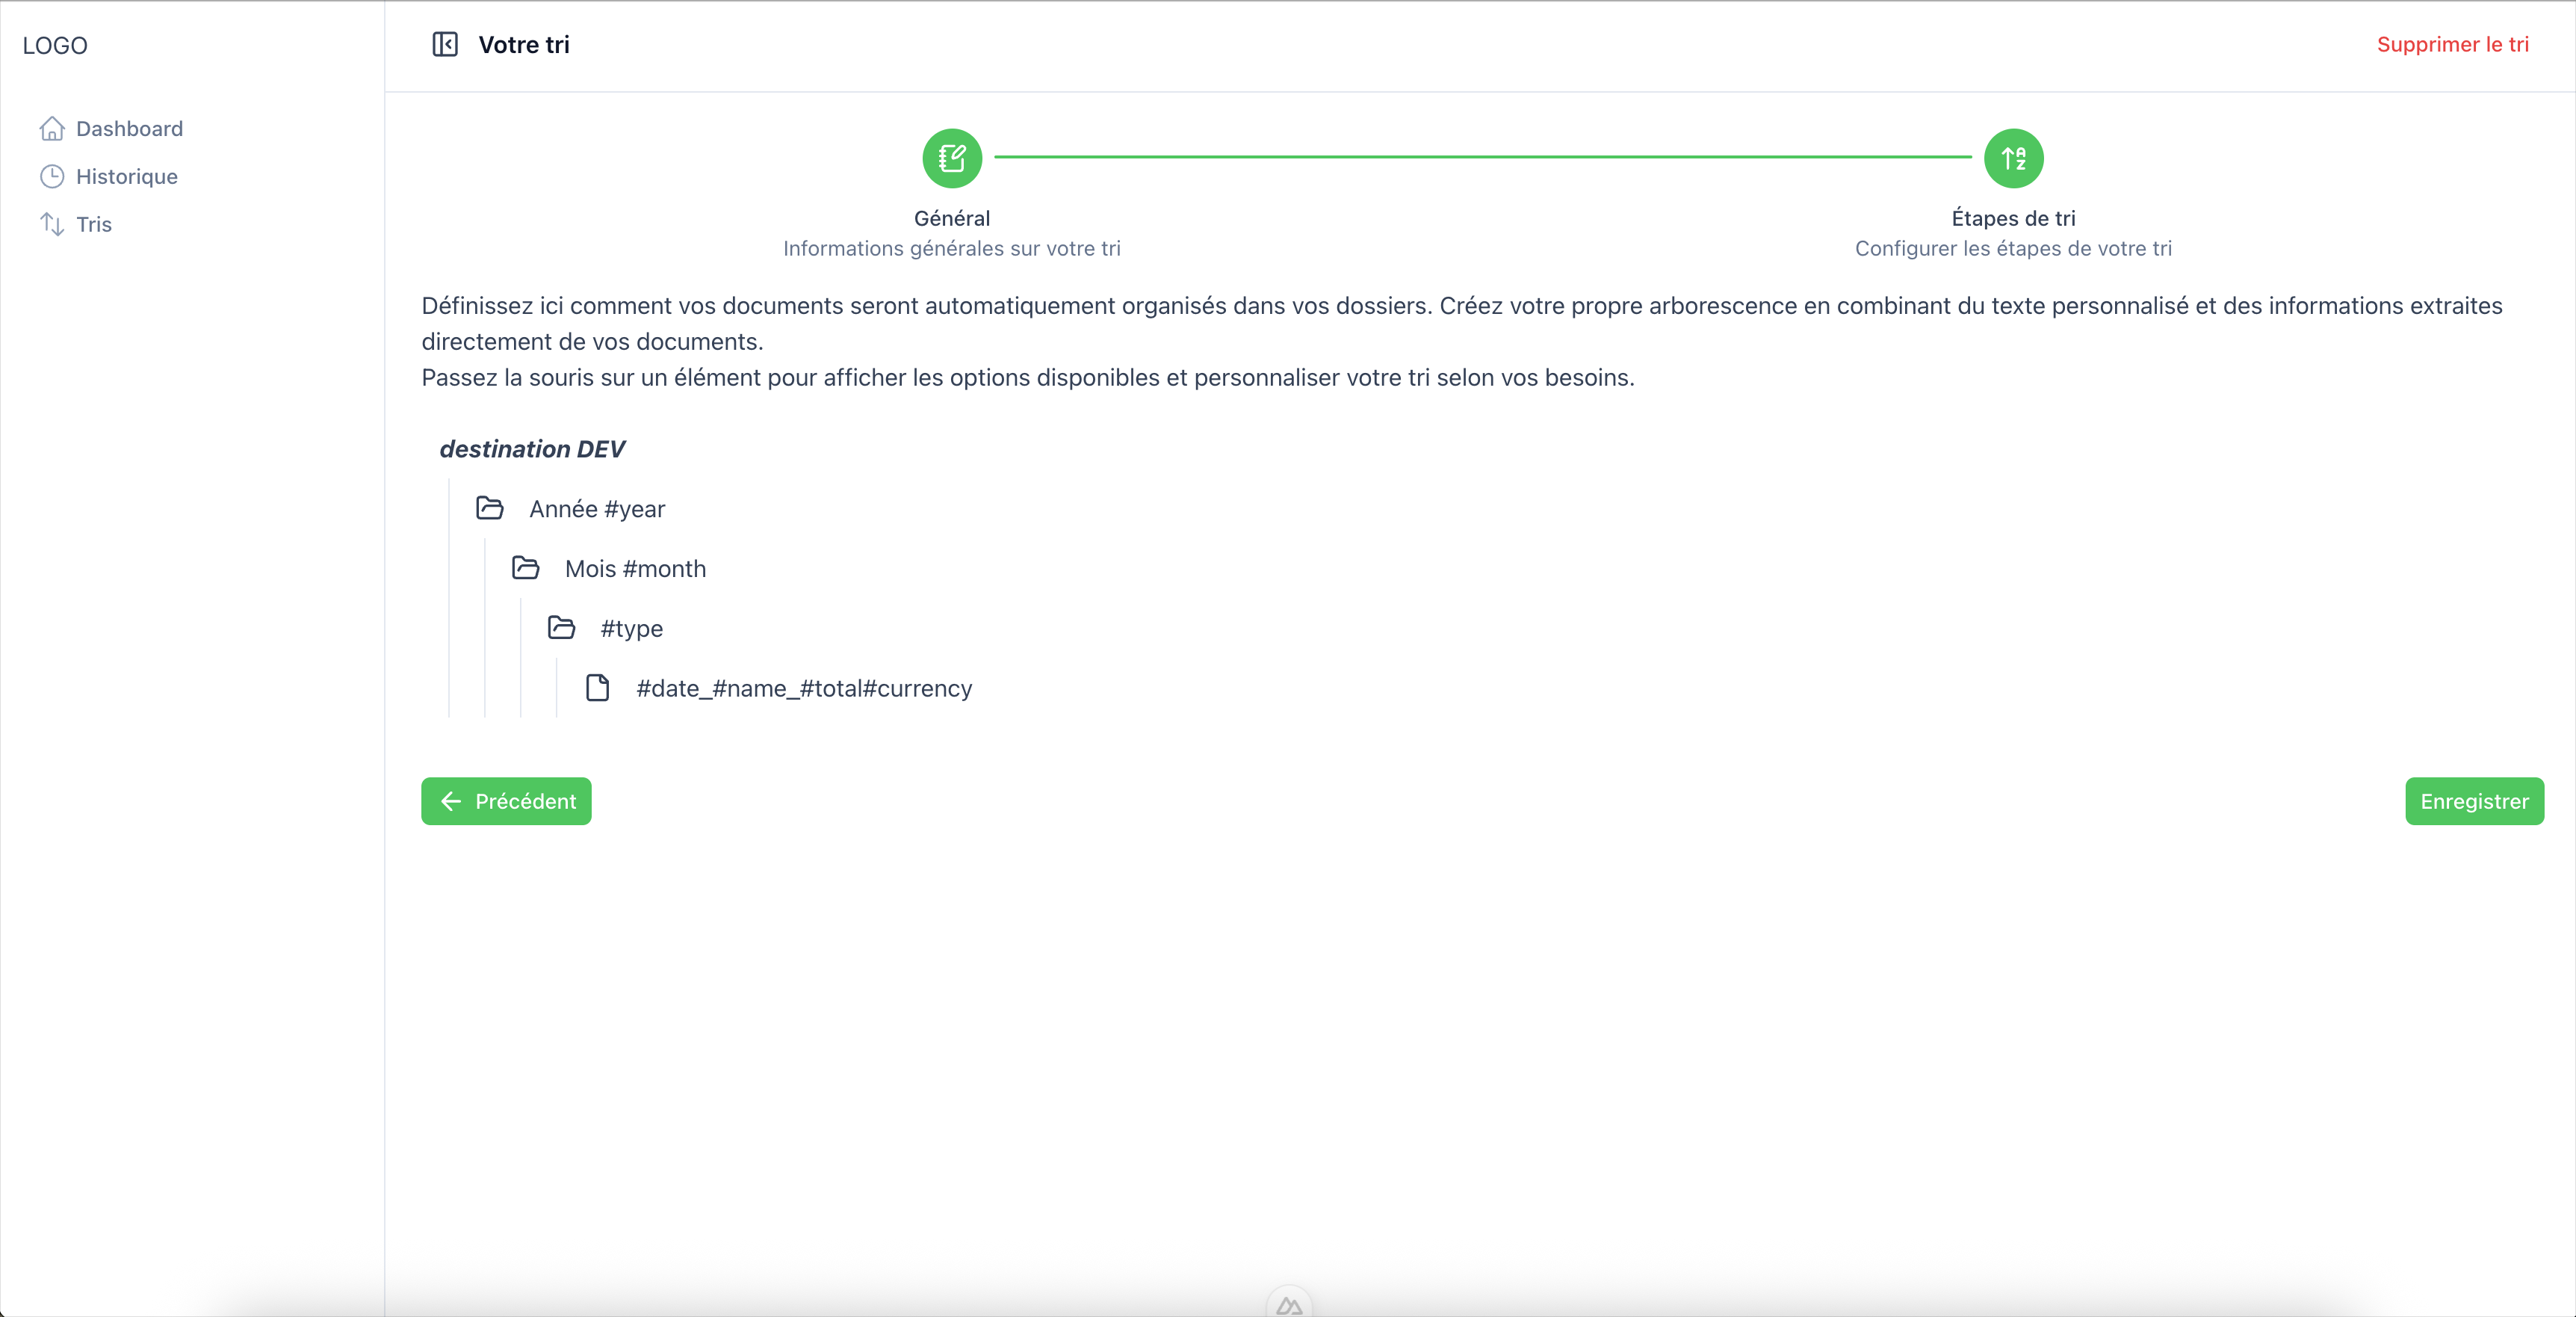
Task: Select the Année #year folder item
Action: coord(597,508)
